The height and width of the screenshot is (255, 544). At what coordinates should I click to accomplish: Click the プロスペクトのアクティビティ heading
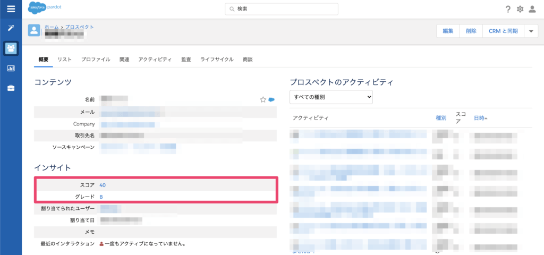342,82
